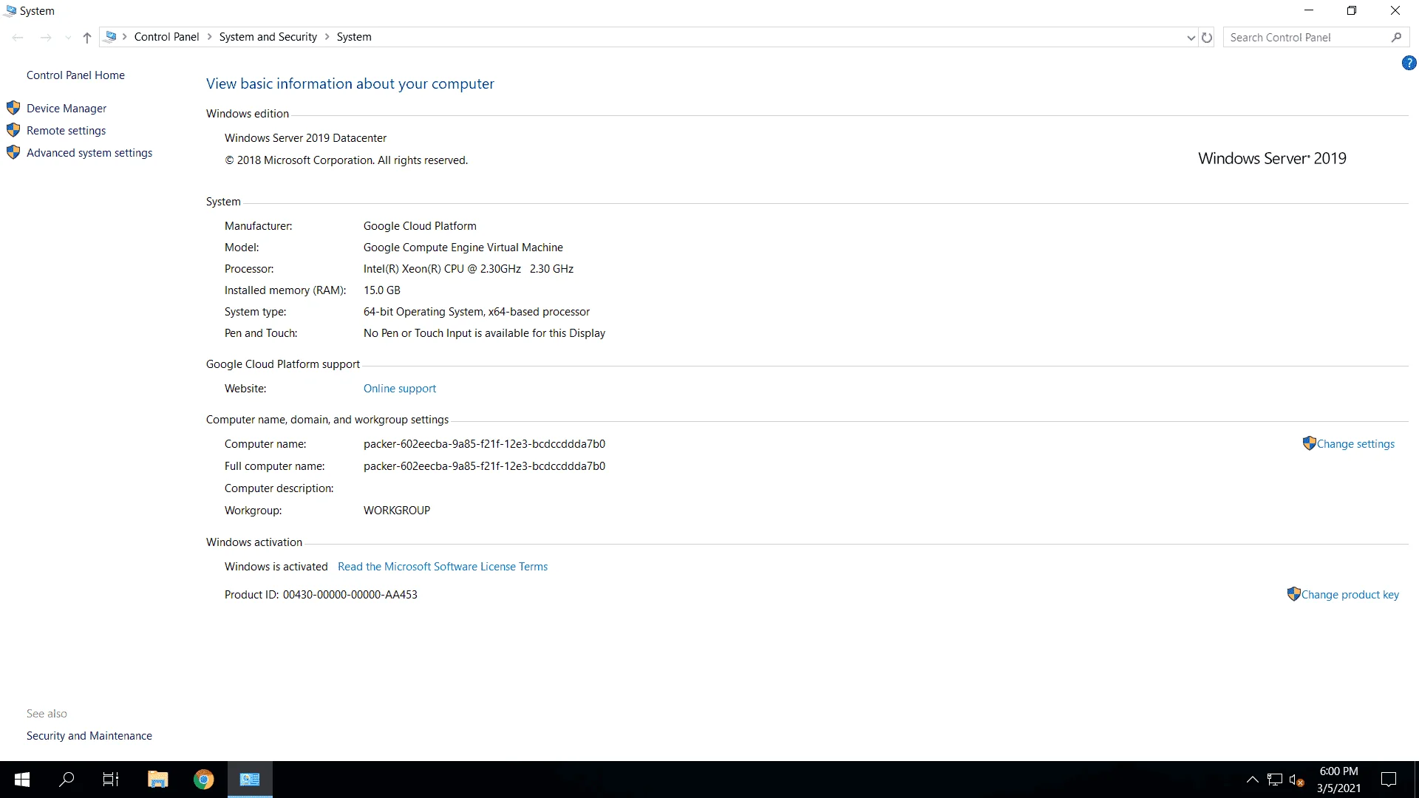The width and height of the screenshot is (1419, 798).
Task: Launch Google Chrome from taskbar
Action: point(203,780)
